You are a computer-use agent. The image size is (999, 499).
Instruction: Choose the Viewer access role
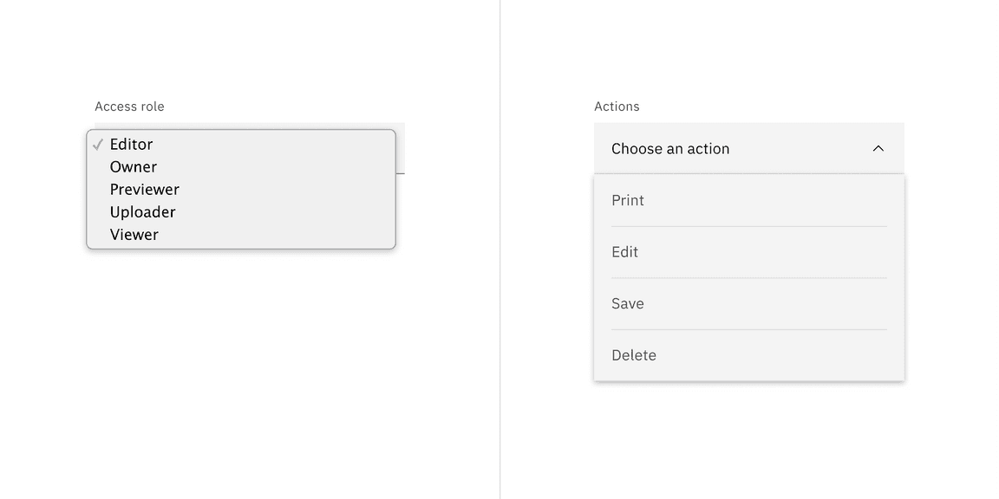(134, 235)
